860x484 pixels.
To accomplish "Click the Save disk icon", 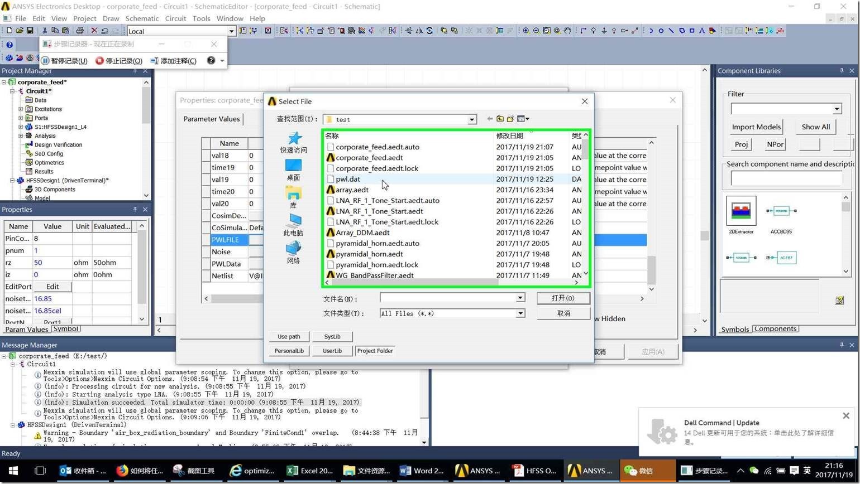I will (x=29, y=31).
